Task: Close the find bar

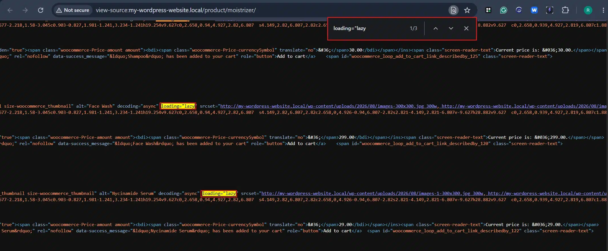Action: pos(466,28)
